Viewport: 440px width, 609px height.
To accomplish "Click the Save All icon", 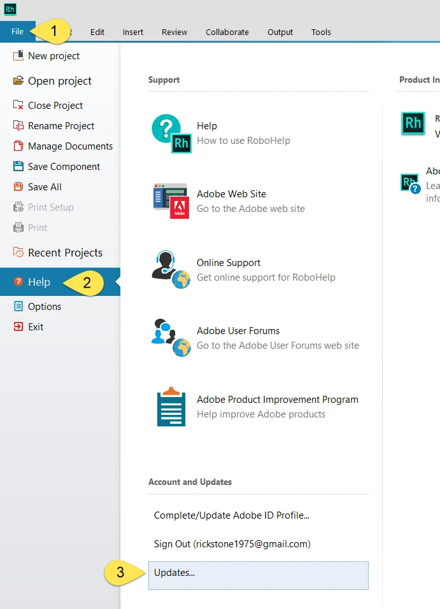I will pyautogui.click(x=18, y=186).
